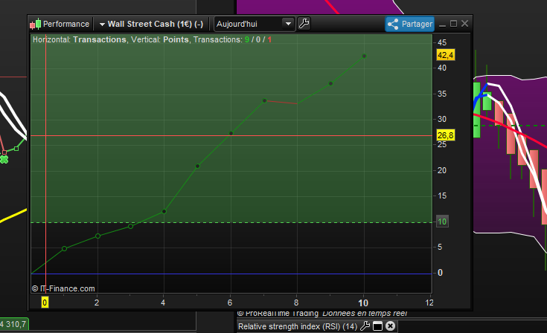The width and height of the screenshot is (547, 333).
Task: Click the Partager share button
Action: (x=410, y=24)
